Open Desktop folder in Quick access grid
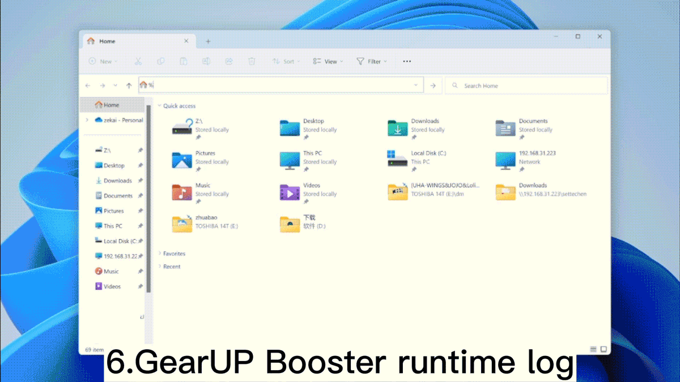 pos(309,128)
